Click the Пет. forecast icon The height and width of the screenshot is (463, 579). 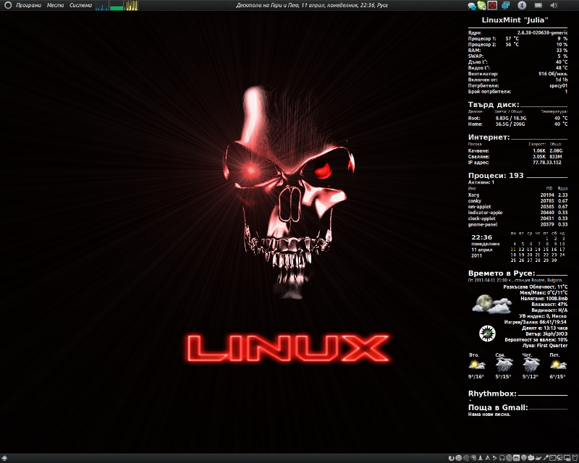[558, 365]
